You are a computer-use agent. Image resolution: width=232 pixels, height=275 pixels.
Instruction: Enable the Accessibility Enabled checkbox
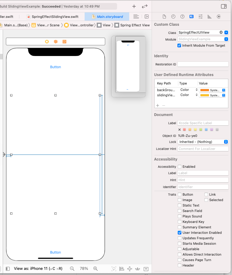pyautogui.click(x=180, y=167)
